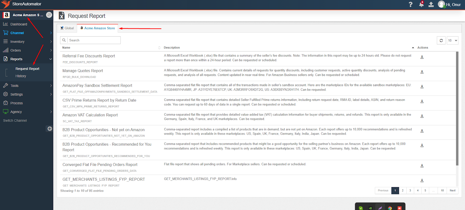Click the Chrome icon in the taskbar
Screen dimensions: 465x210
point(390,208)
